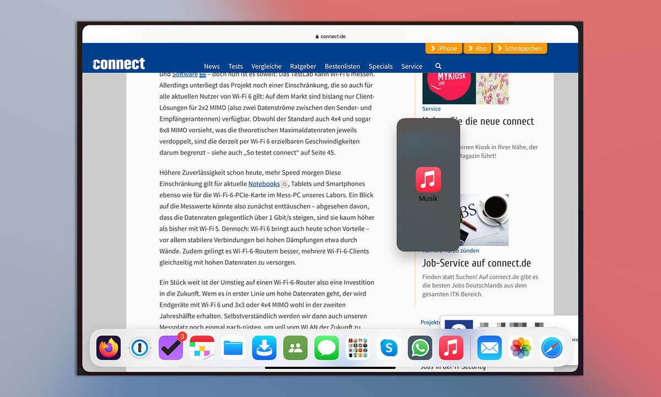The width and height of the screenshot is (661, 397).
Task: Click the Service category label in sidebar
Action: tap(431, 109)
